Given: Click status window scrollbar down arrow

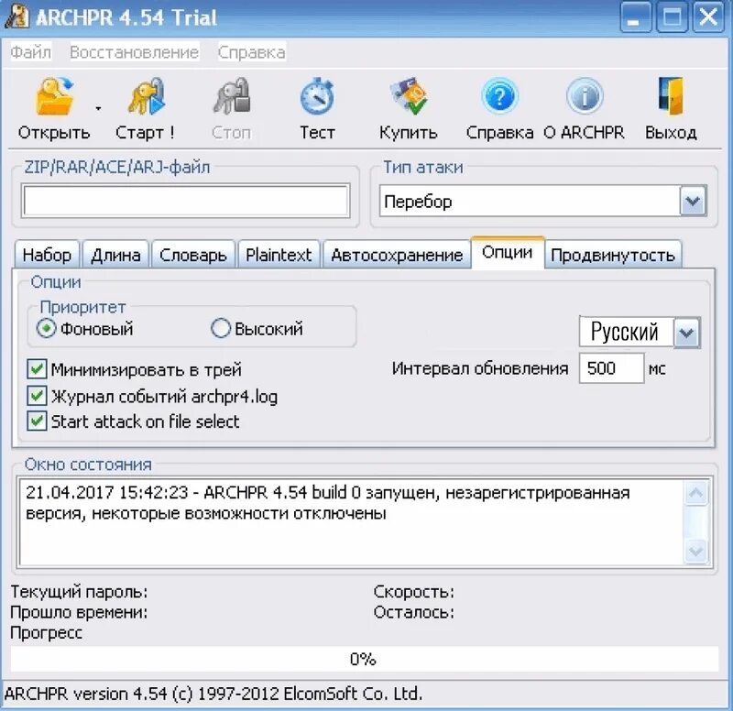Looking at the screenshot, I should click(x=696, y=551).
